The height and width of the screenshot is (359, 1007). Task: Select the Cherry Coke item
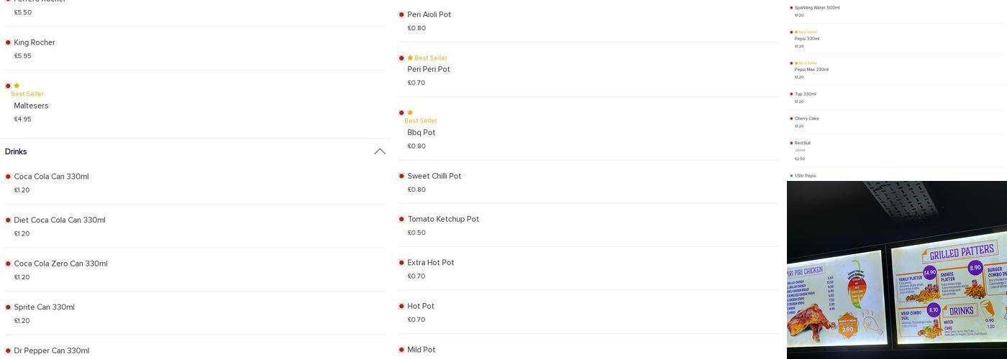click(806, 118)
